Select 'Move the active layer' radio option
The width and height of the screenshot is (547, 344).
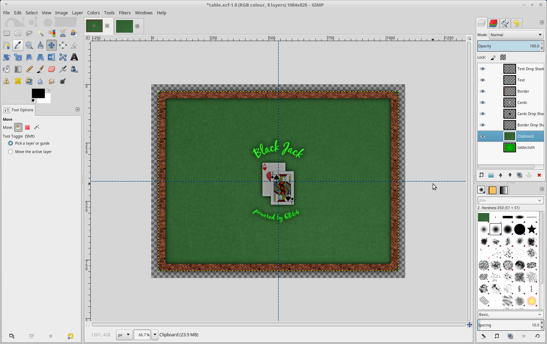coord(11,152)
